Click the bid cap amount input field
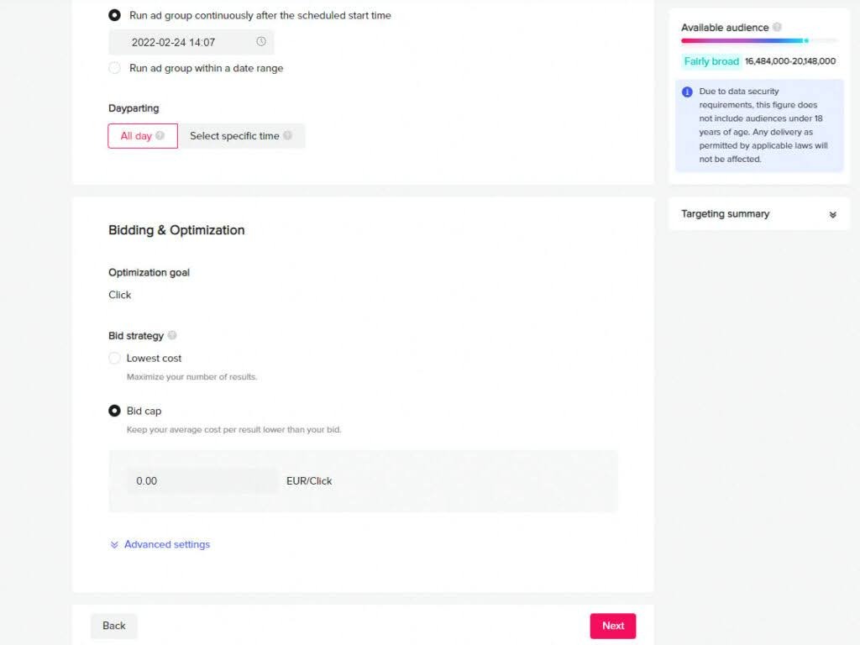860x645 pixels. click(x=202, y=480)
